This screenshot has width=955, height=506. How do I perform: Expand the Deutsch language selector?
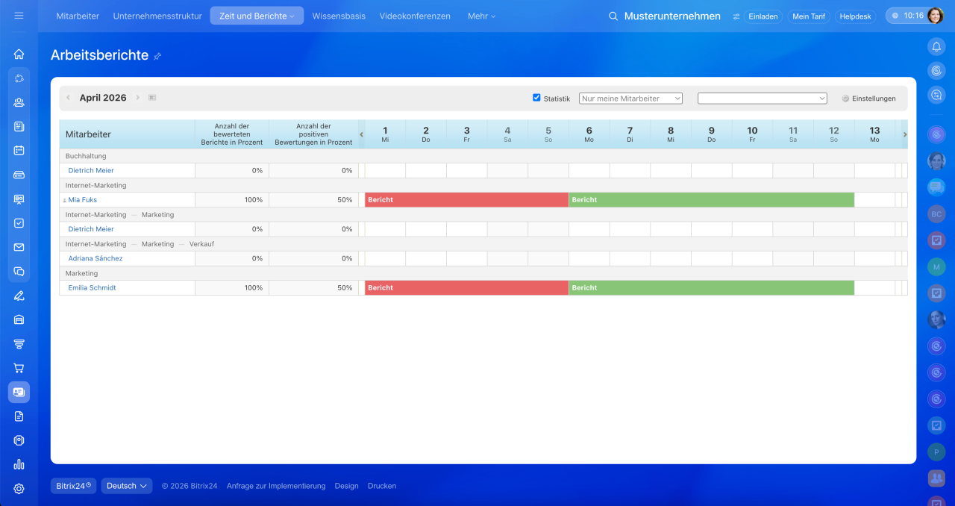coord(127,486)
